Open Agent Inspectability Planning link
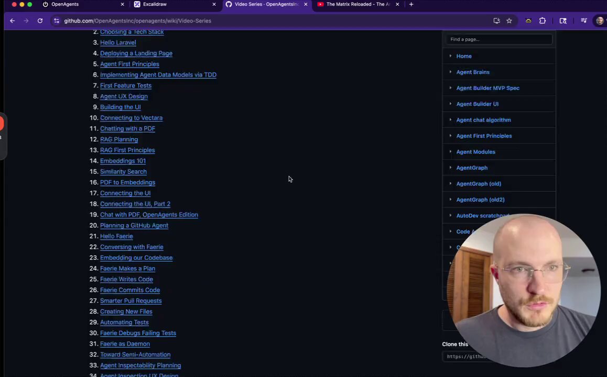Viewport: 607px width, 377px height. pos(140,365)
